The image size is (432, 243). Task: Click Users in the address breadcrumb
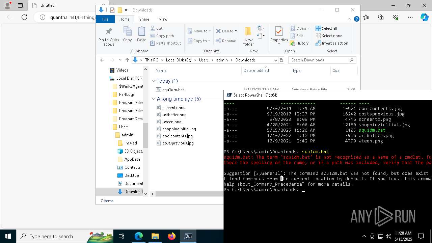click(204, 60)
